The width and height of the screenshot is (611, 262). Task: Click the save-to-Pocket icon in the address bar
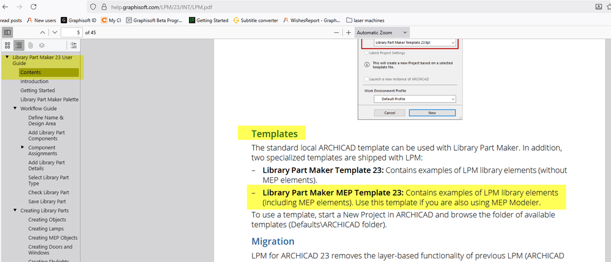[599, 7]
